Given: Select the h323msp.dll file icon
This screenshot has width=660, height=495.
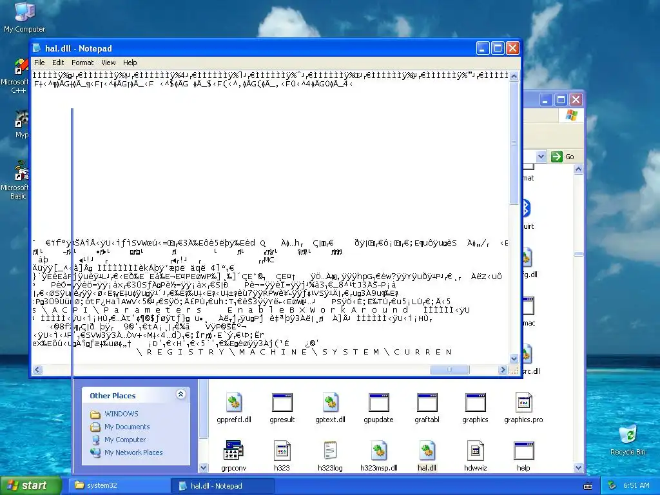Looking at the screenshot, I should (379, 451).
